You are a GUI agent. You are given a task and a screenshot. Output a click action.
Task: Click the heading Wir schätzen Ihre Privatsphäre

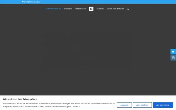[20, 99]
